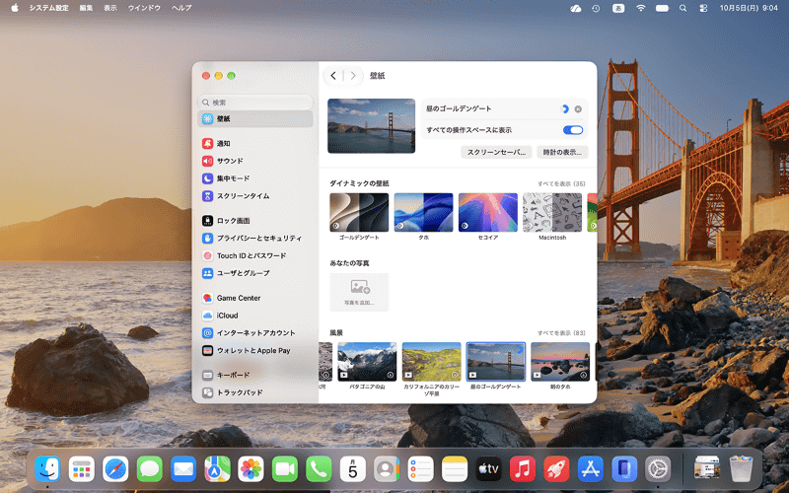Open ウォレットと Apple Pay in the sidebar
The height and width of the screenshot is (493, 789).
(255, 351)
